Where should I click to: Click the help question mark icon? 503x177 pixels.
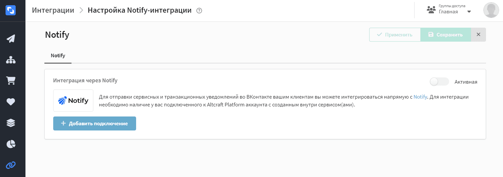(199, 10)
